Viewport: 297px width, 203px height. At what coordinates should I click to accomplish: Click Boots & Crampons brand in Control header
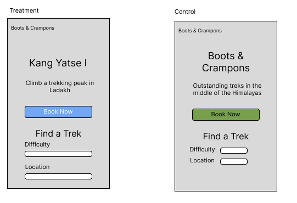[x=200, y=31]
